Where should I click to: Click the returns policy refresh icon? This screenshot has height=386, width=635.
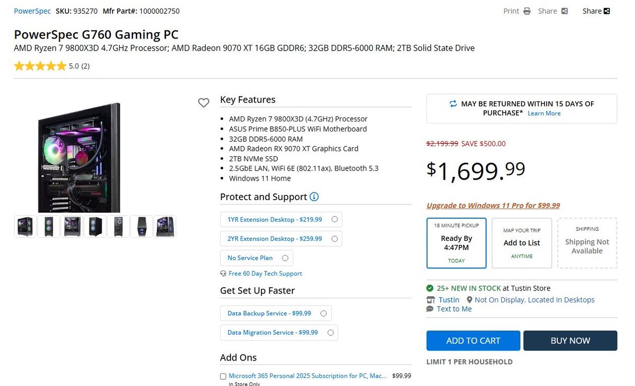coord(453,104)
